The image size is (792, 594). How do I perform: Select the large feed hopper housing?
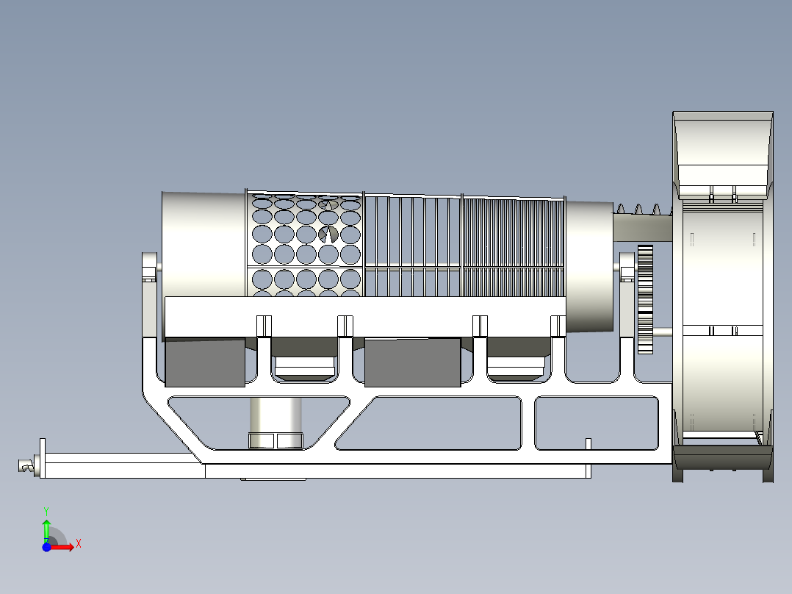pos(723,297)
